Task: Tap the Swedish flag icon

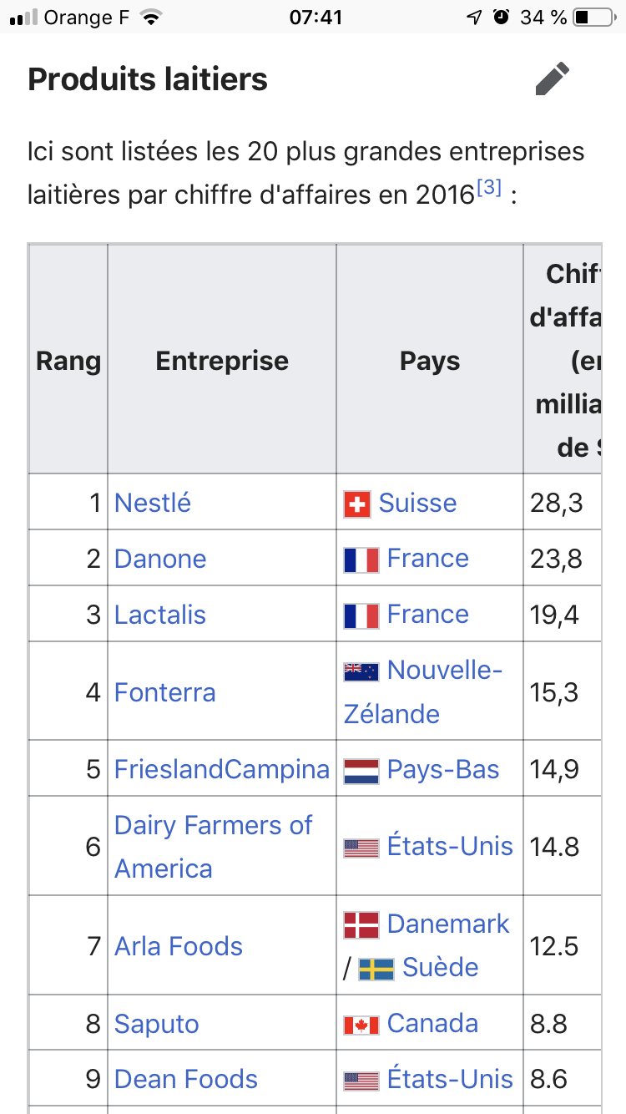Action: [x=376, y=969]
